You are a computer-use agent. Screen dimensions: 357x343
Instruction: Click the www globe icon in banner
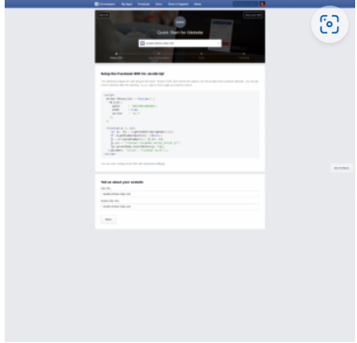pyautogui.click(x=180, y=22)
